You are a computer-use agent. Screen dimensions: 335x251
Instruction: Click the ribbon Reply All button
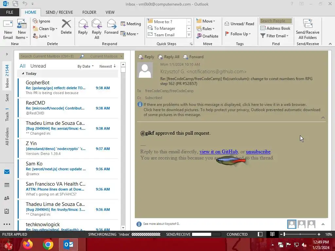(x=97, y=29)
